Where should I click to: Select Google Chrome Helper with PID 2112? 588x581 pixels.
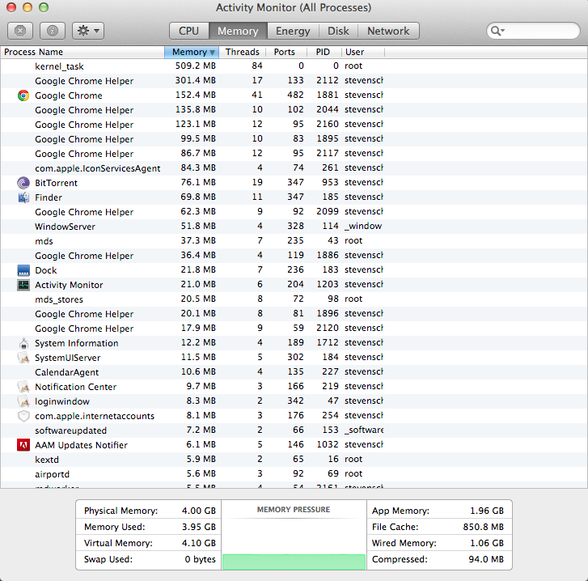coord(294,81)
